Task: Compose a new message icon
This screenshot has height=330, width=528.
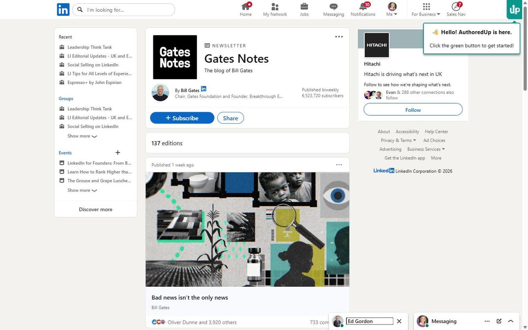Action: (499, 321)
